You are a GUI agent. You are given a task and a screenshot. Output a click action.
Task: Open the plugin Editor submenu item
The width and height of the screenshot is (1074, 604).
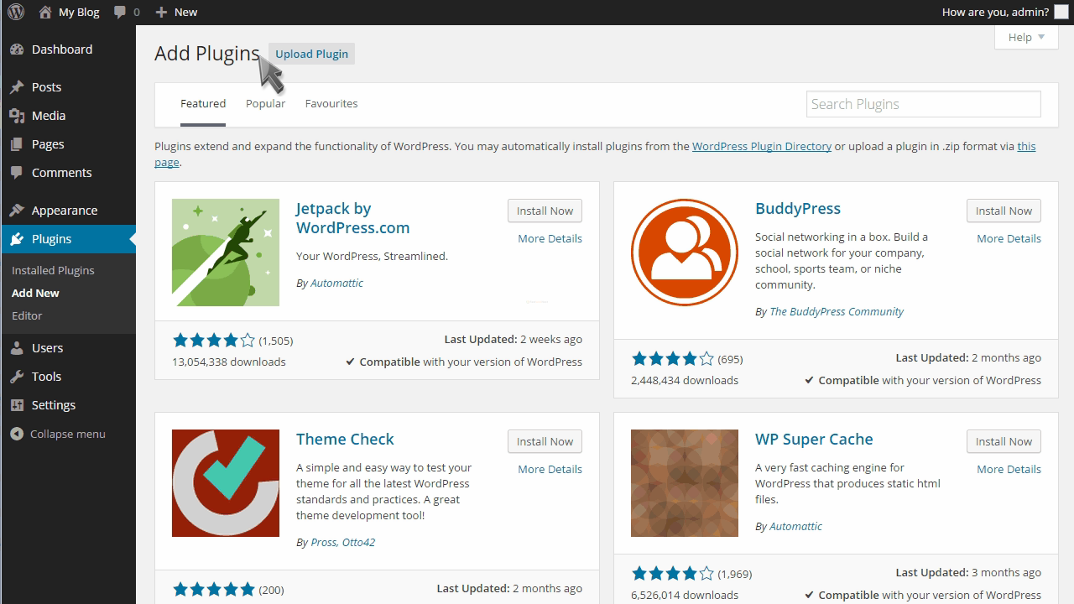click(x=27, y=315)
